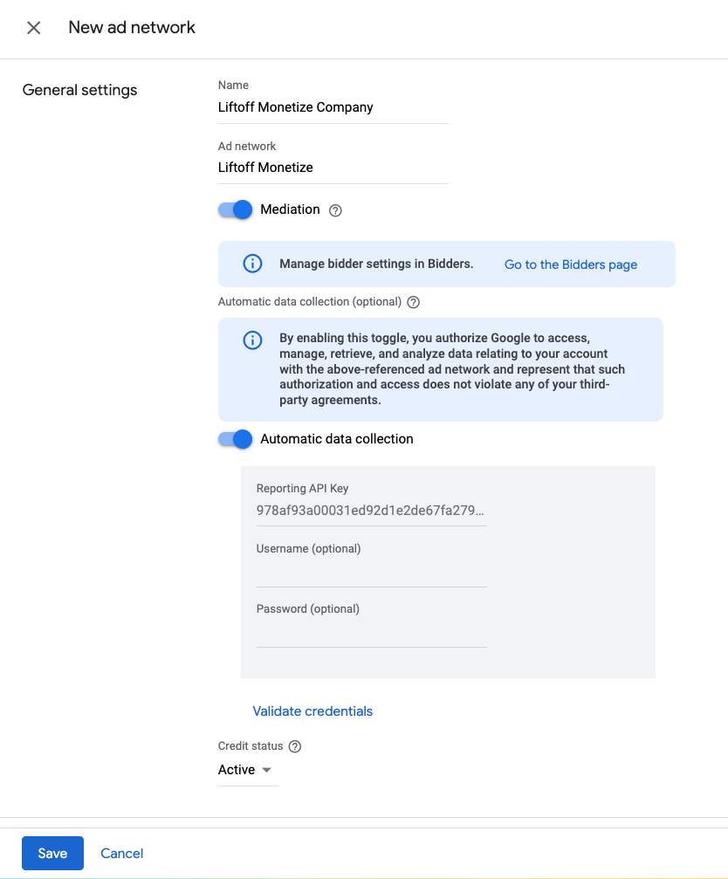Select the Username (optional) input field
Image resolution: width=728 pixels, height=879 pixels.
coord(371,573)
